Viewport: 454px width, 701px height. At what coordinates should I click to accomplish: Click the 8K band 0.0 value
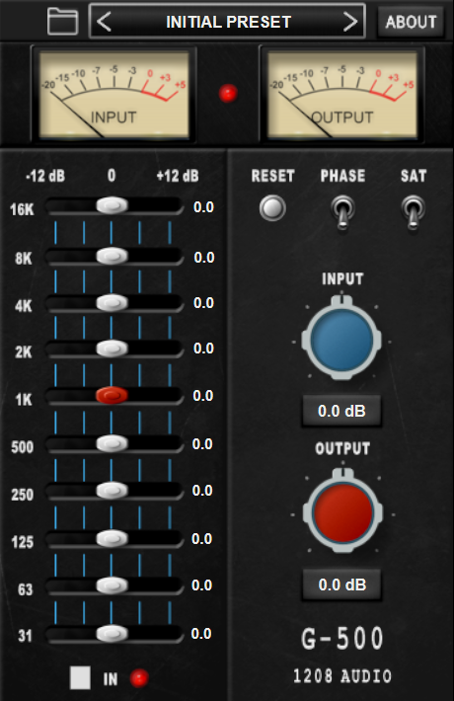203,258
